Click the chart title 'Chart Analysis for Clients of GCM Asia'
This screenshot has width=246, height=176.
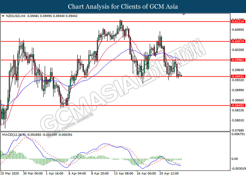pos(123,6)
